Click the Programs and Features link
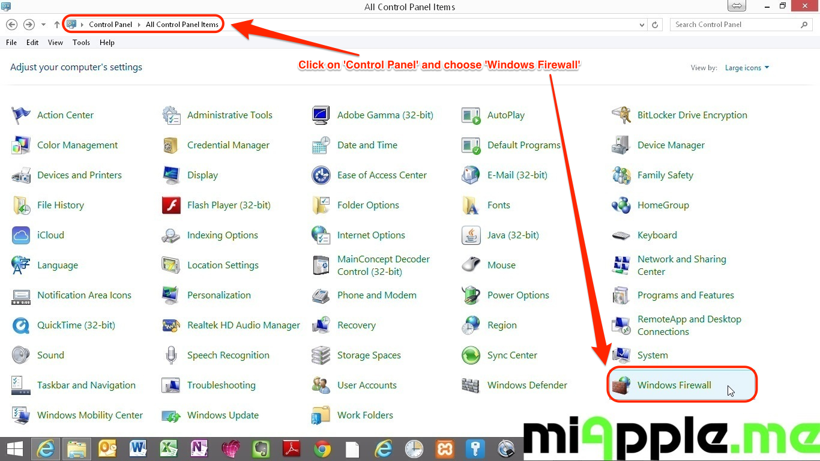Image resolution: width=820 pixels, height=461 pixels. click(x=686, y=295)
